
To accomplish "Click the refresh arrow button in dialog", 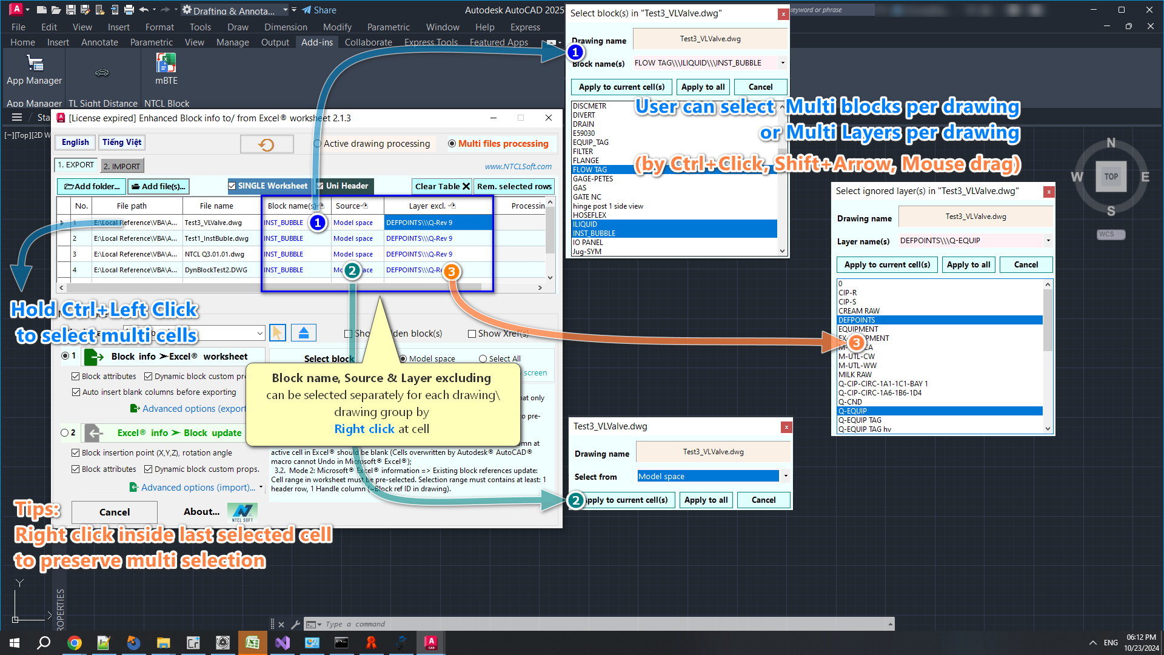I will point(267,144).
